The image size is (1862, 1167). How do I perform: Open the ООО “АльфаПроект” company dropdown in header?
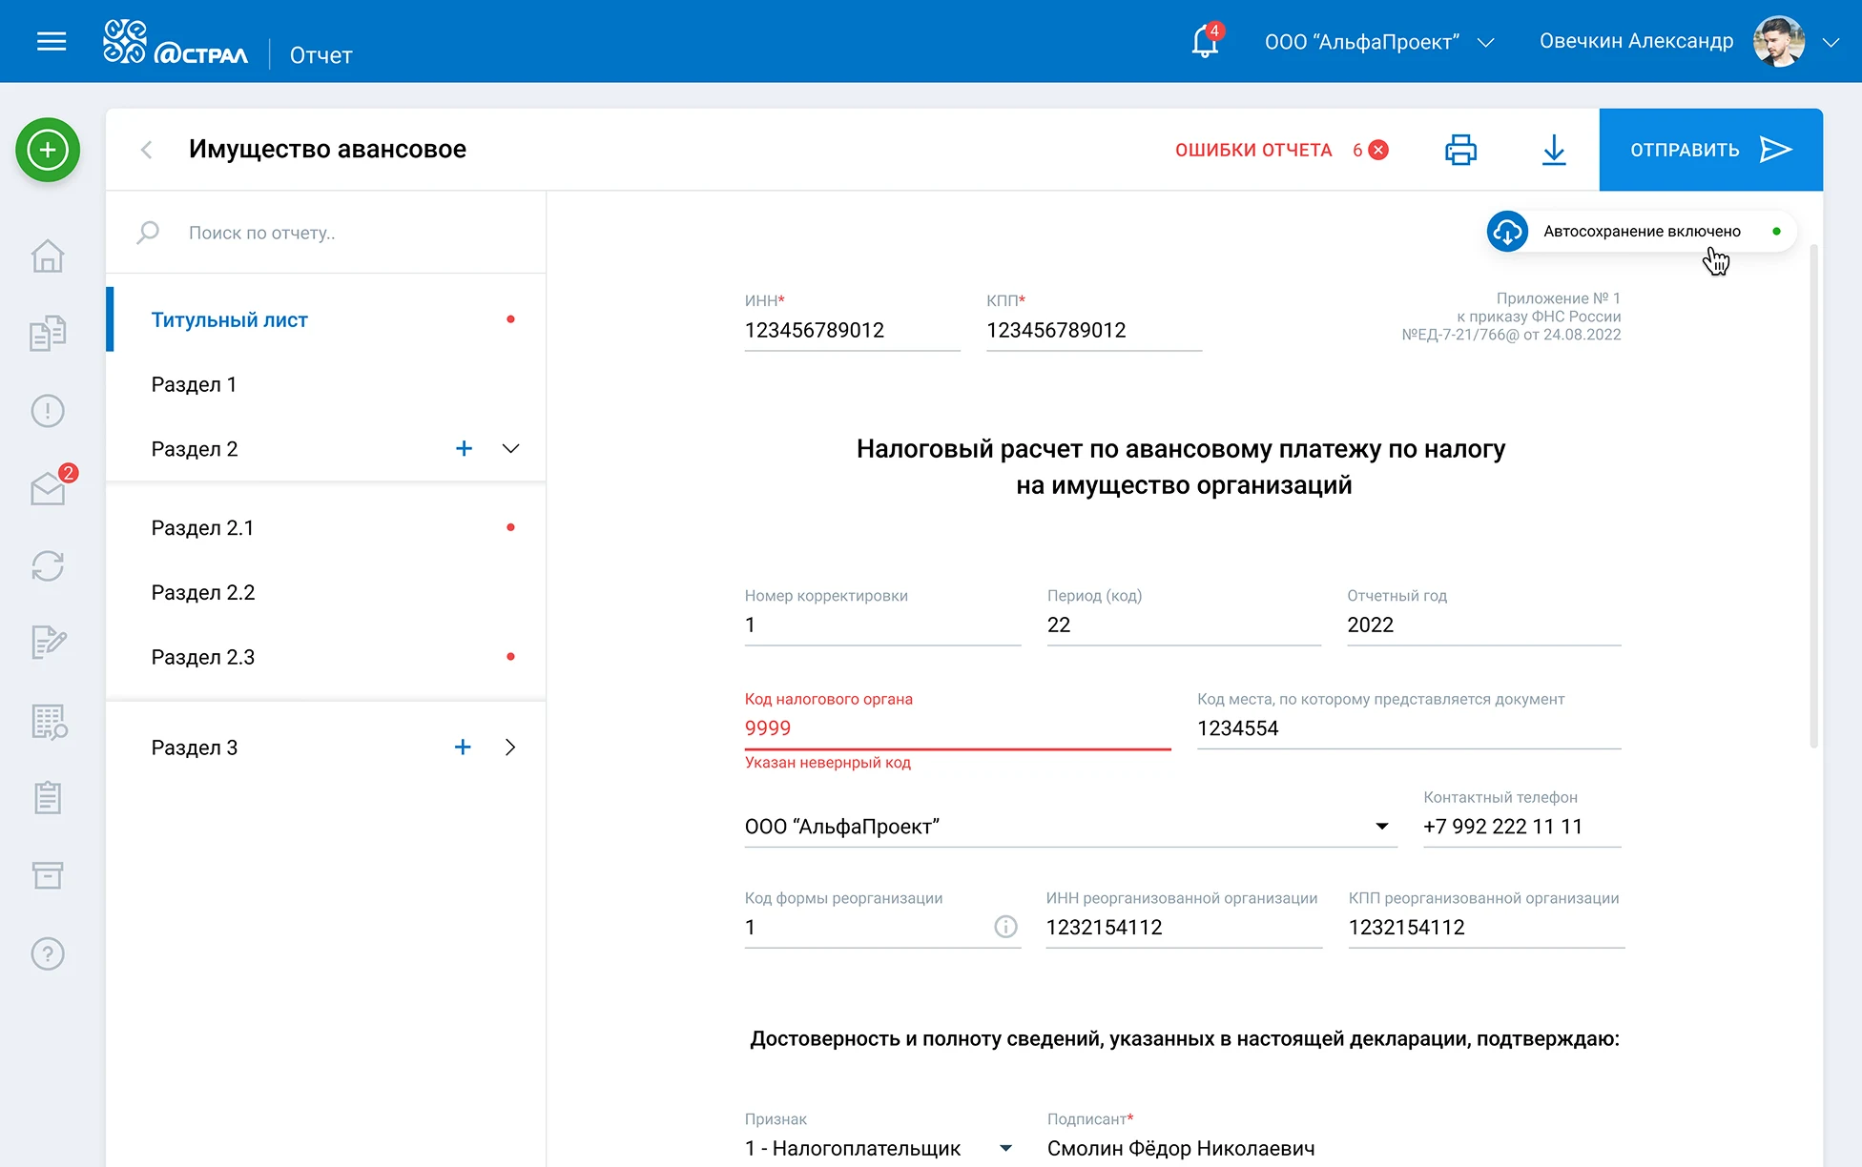(1379, 42)
